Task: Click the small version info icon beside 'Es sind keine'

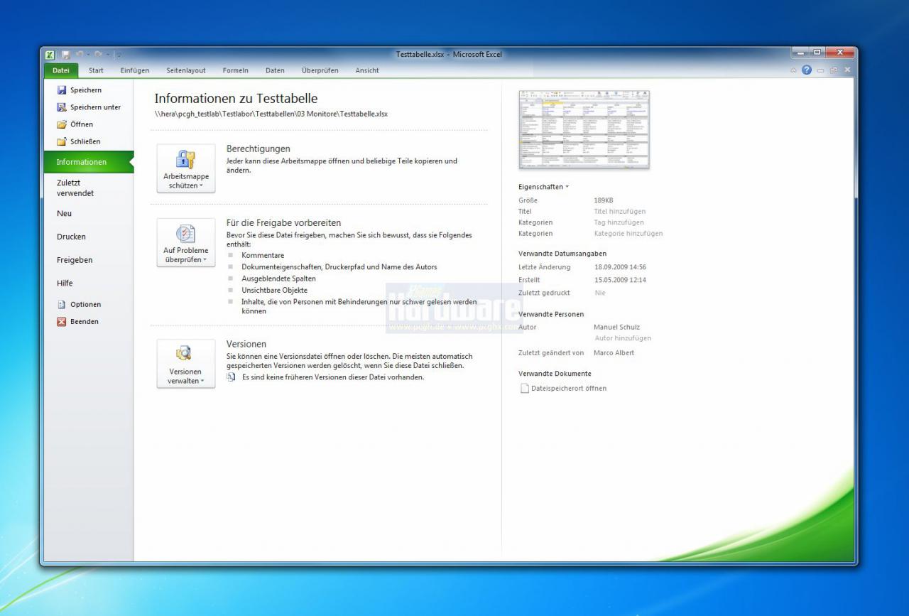Action: click(x=232, y=377)
